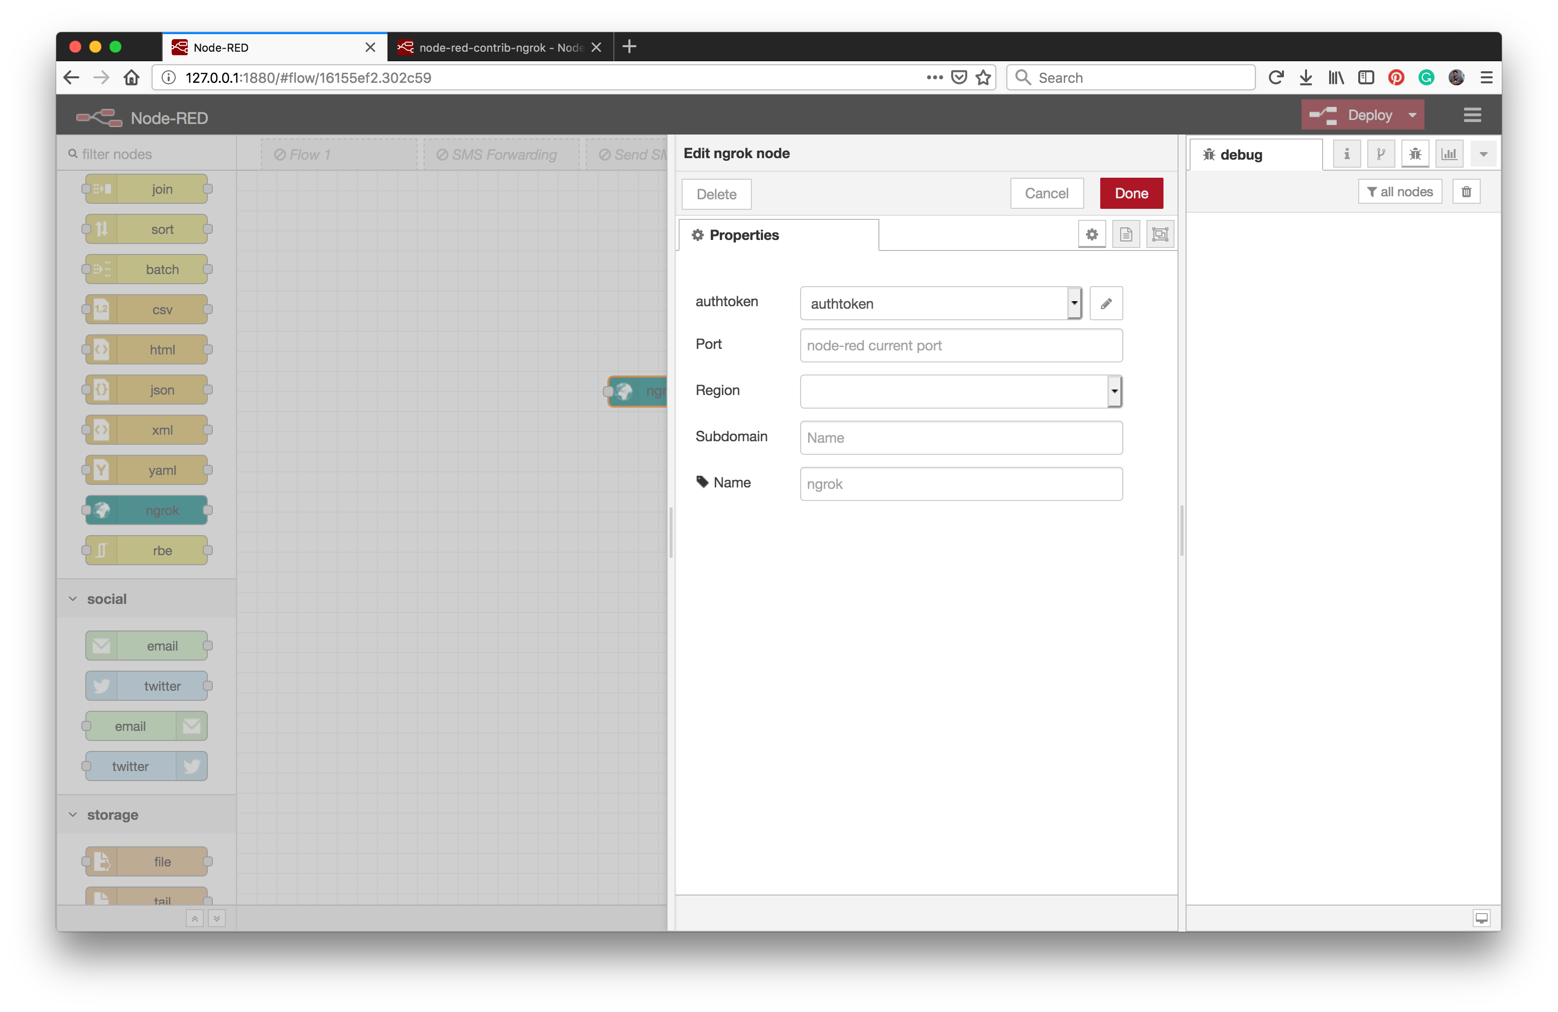Click the join node in palette
Screen dimensions: 1558x1012
click(147, 189)
